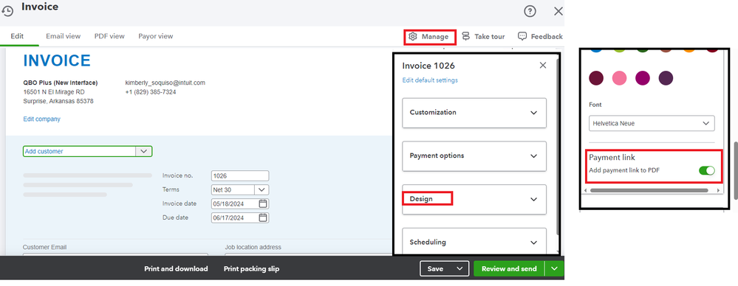Click Review and send button
The width and height of the screenshot is (738, 286).
point(509,268)
